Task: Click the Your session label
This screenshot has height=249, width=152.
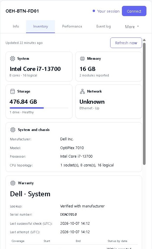Action: 108,11
